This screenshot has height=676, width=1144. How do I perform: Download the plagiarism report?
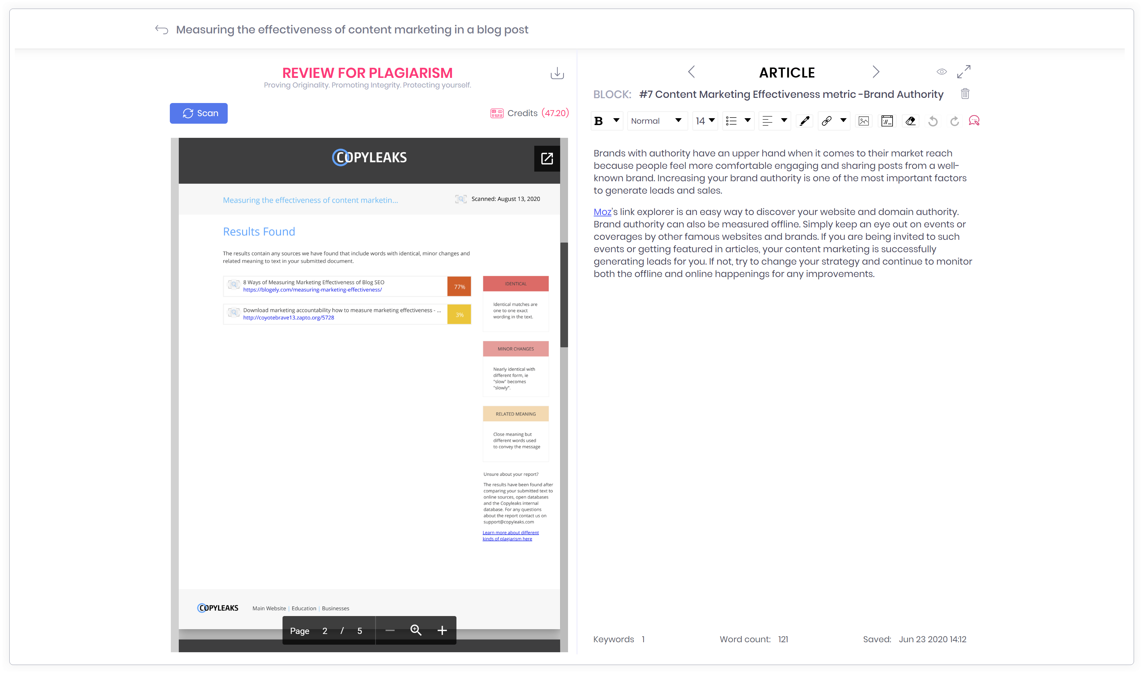(x=557, y=73)
